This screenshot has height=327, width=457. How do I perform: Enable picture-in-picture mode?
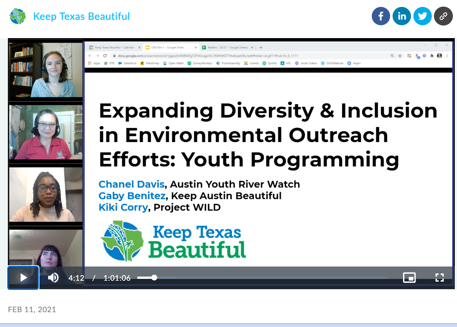409,278
